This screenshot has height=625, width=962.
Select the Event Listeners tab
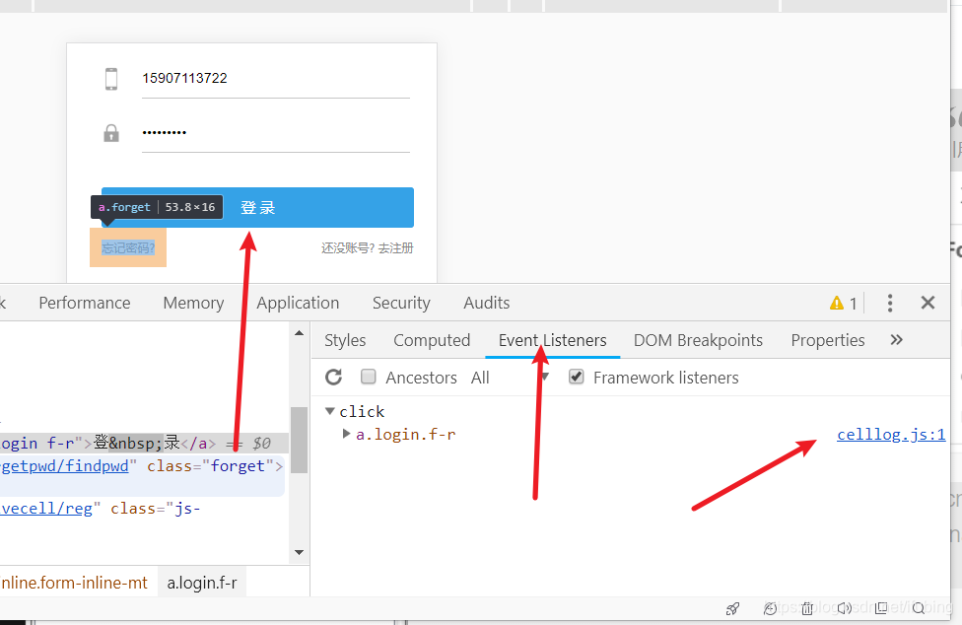[552, 340]
